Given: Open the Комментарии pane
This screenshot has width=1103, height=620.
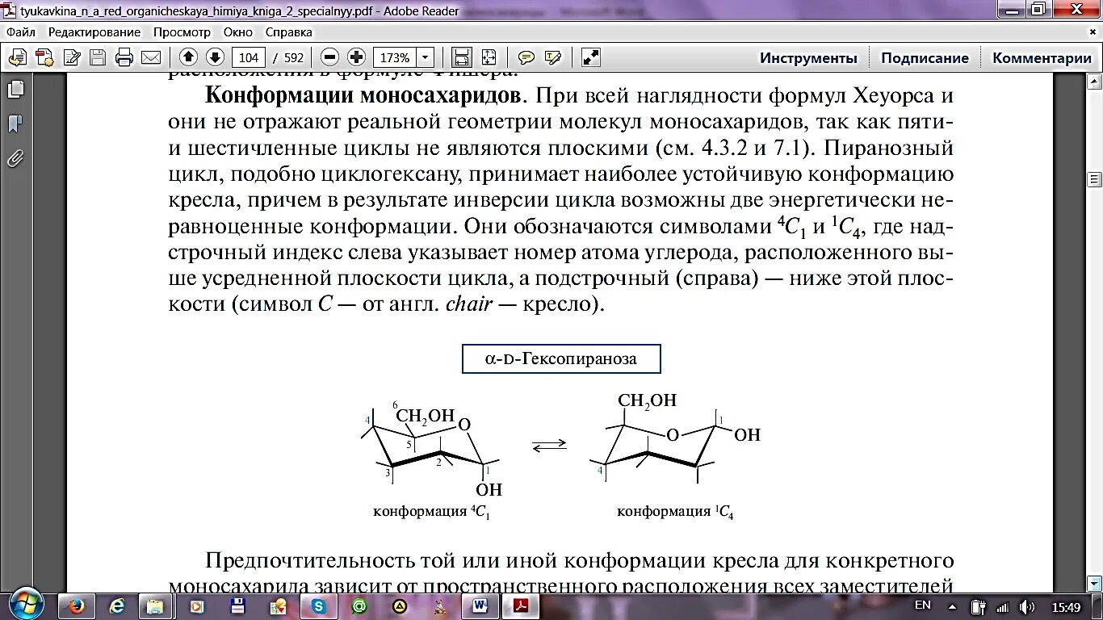Looking at the screenshot, I should tap(1042, 58).
